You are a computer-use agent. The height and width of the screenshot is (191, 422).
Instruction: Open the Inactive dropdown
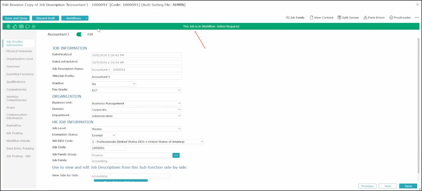(x=113, y=84)
